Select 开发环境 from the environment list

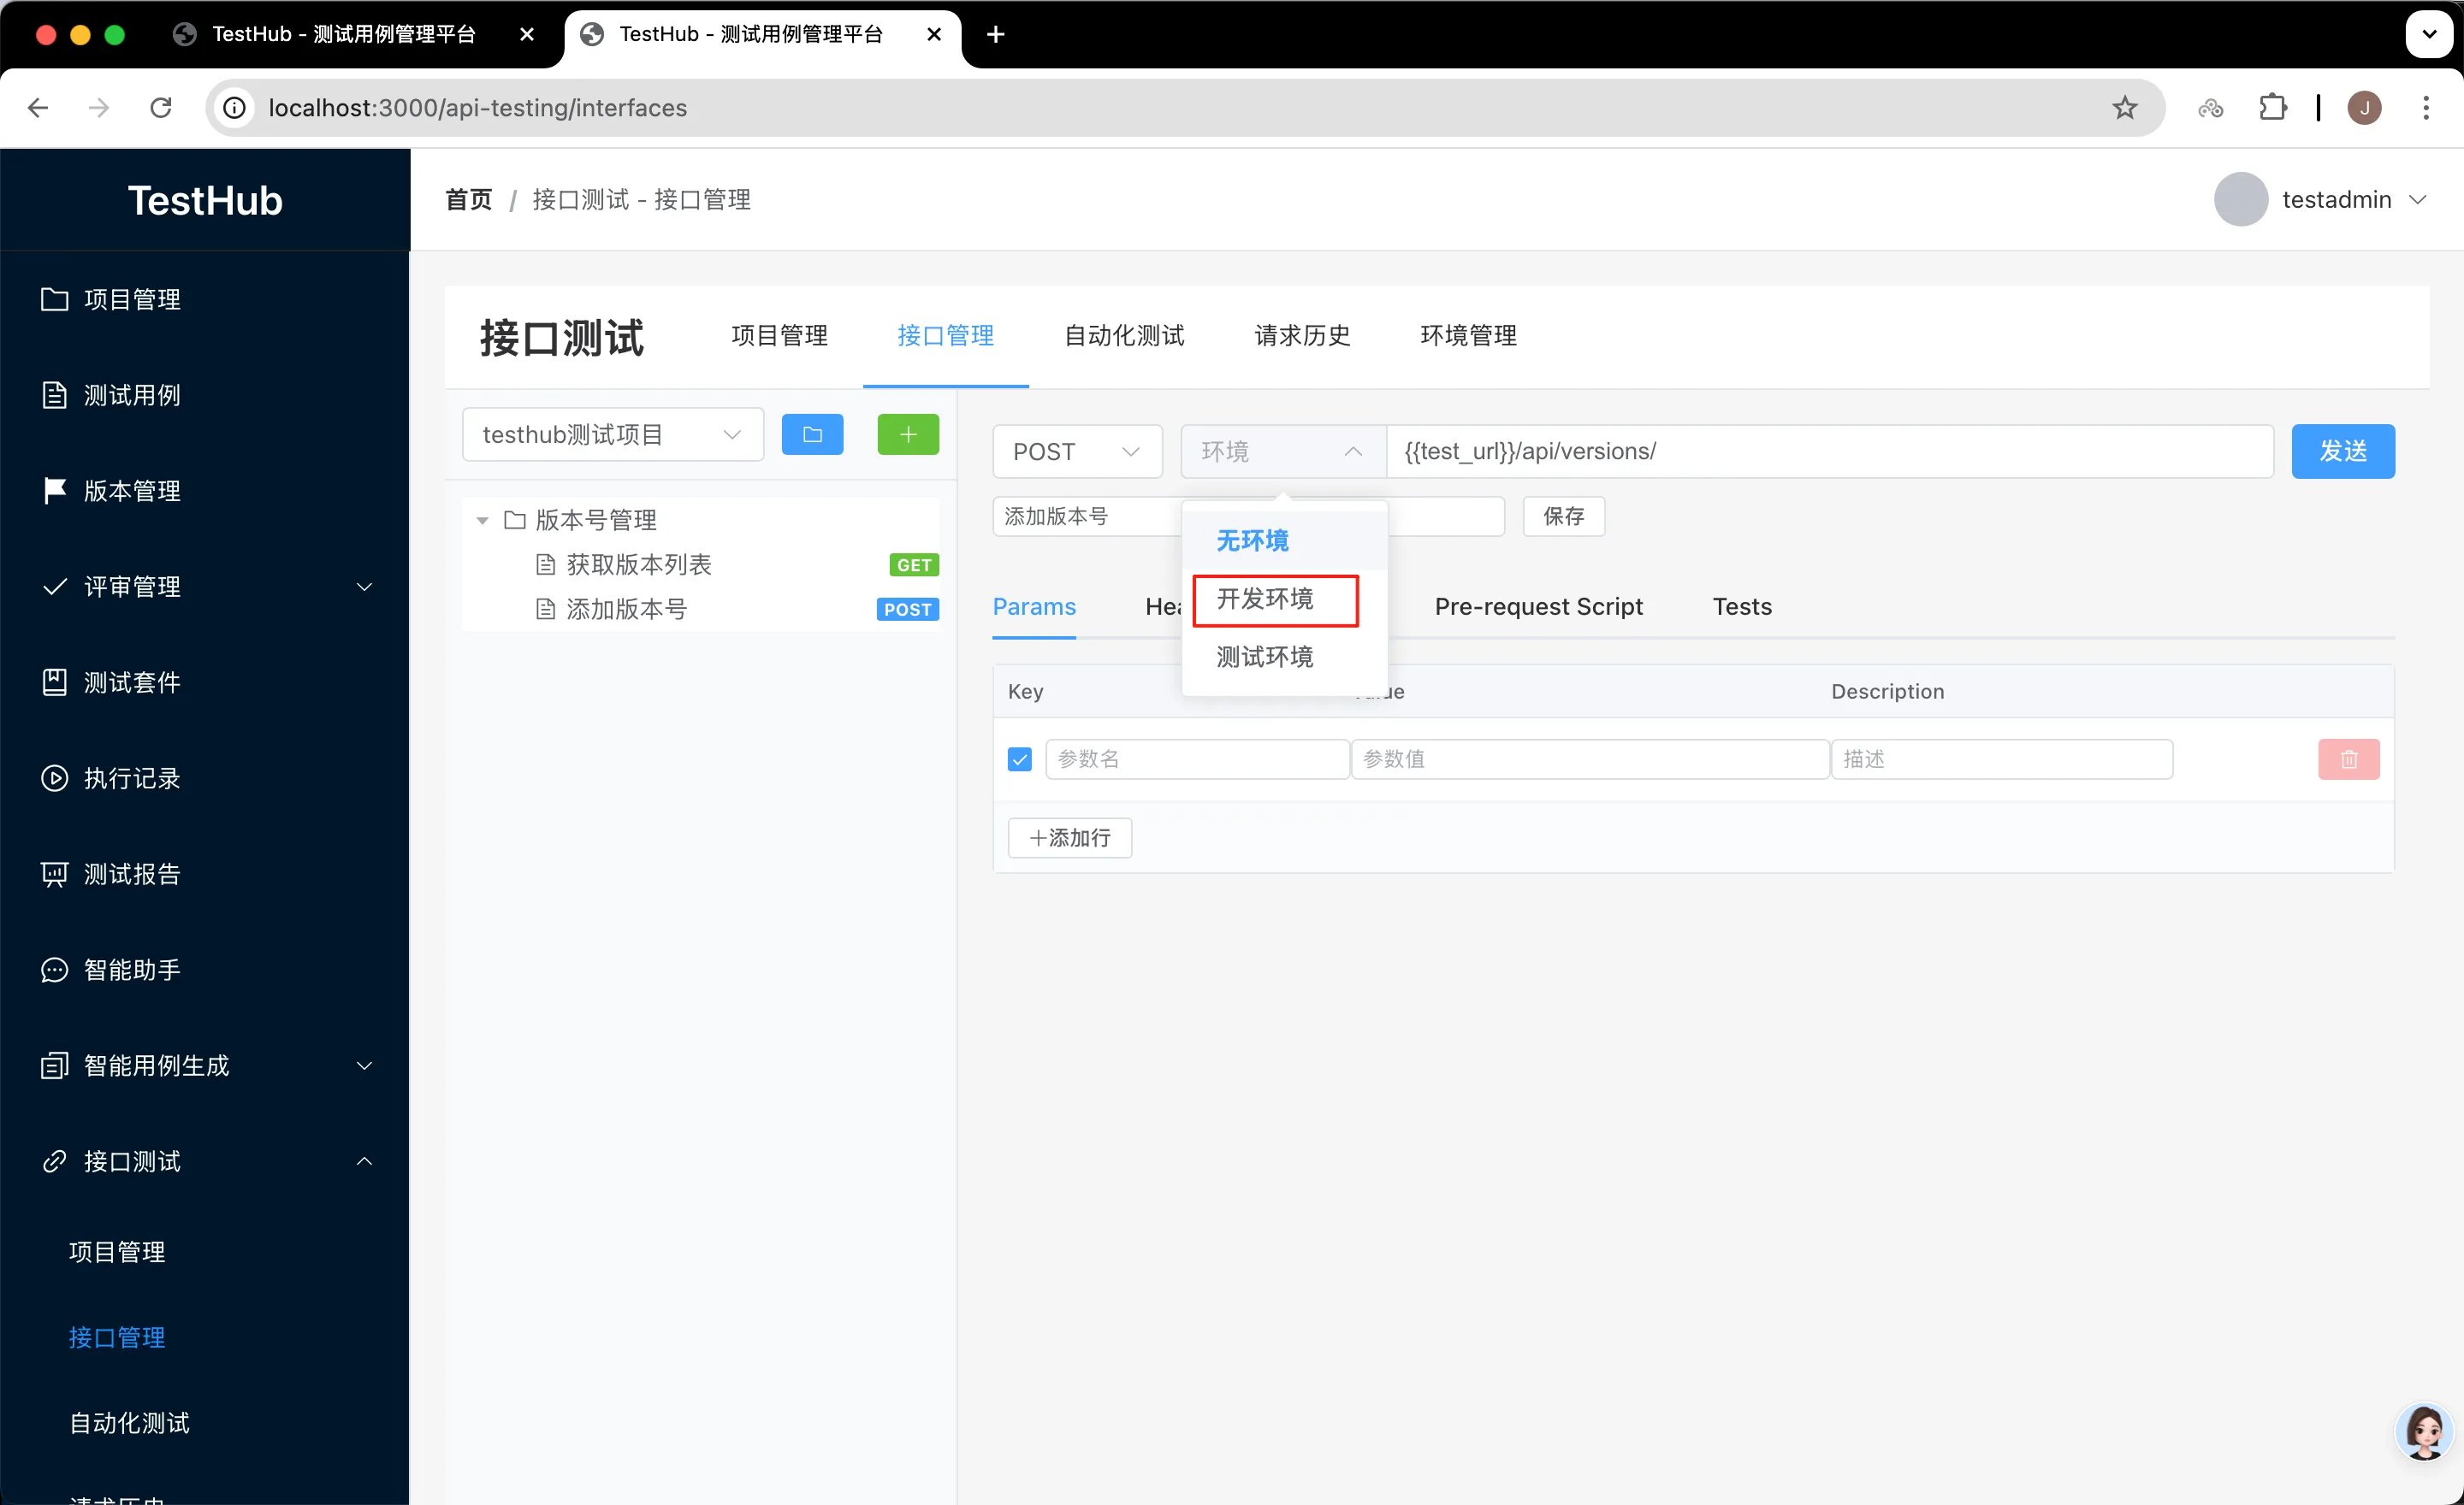tap(1265, 599)
